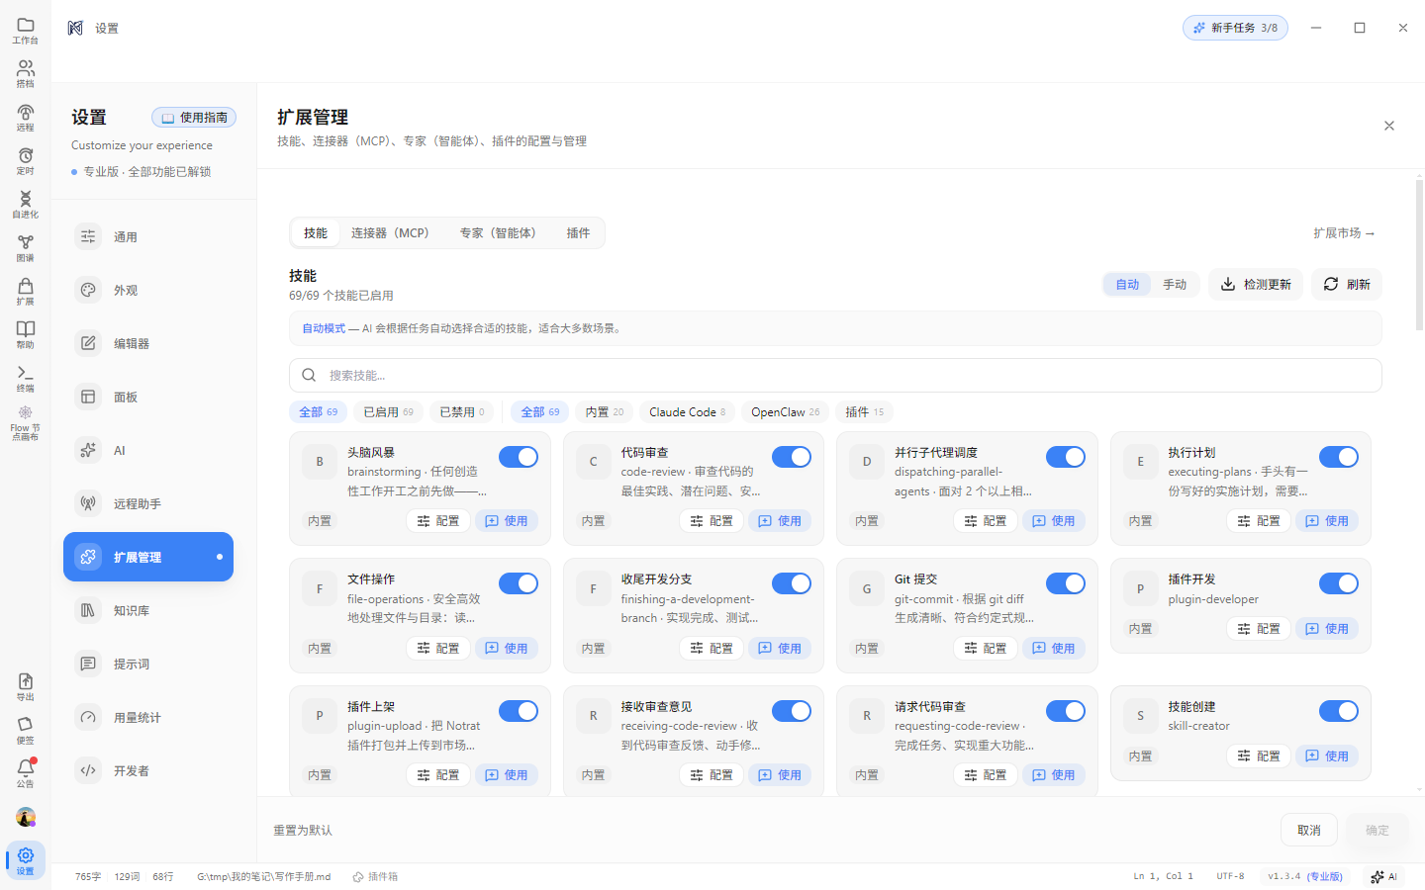Open the 帮助 help book icon
Viewport: 1425px width, 890px height.
point(26,335)
